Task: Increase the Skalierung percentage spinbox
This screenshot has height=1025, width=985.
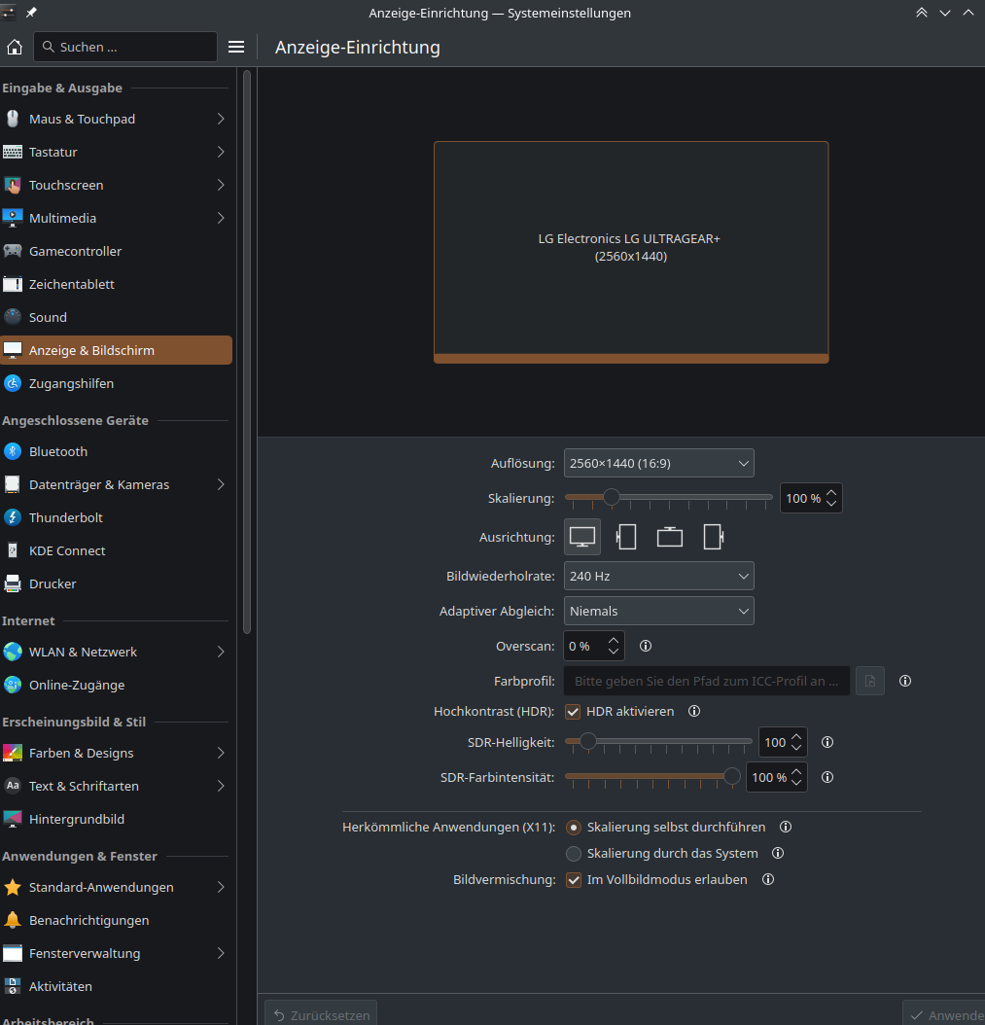Action: point(830,493)
